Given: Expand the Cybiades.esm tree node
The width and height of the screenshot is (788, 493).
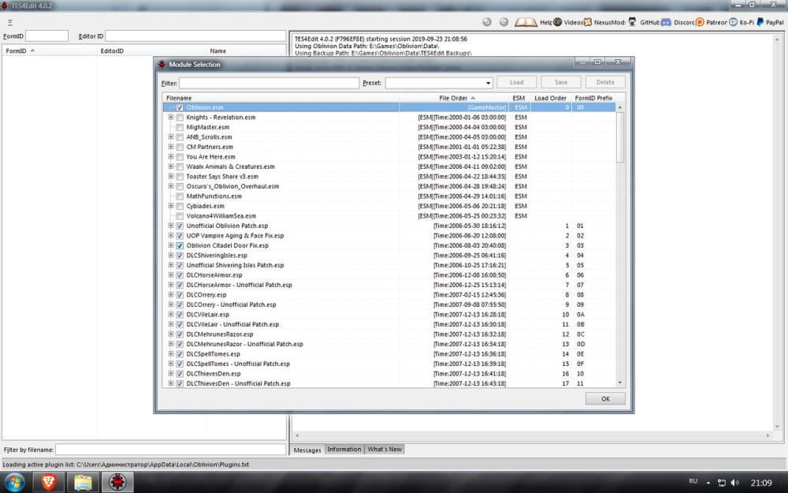Looking at the screenshot, I should 171,206.
